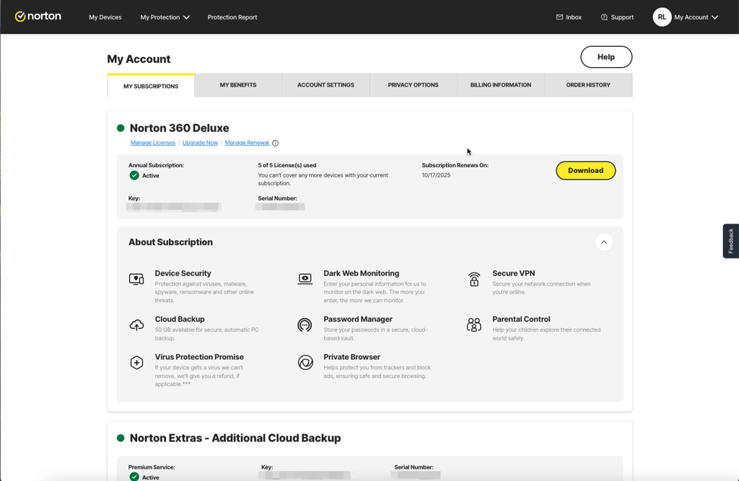The height and width of the screenshot is (481, 739).
Task: Switch to the Account Settings tab
Action: 325,85
